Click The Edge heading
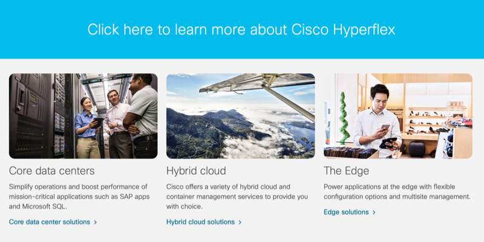This screenshot has width=484, height=242. (346, 171)
